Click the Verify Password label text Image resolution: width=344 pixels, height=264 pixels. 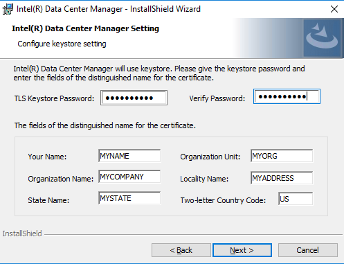[x=217, y=98]
